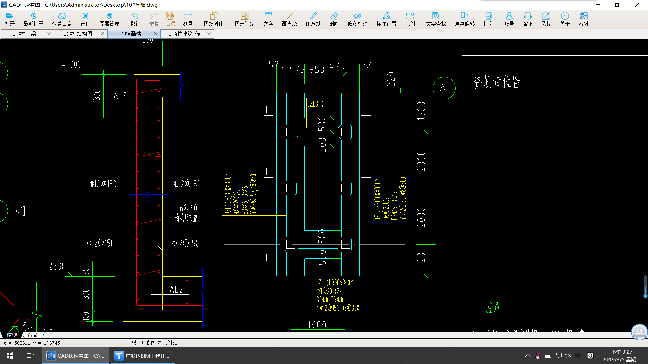Close the 10#楼建筑-修 tab
The width and height of the screenshot is (648, 364).
point(209,34)
